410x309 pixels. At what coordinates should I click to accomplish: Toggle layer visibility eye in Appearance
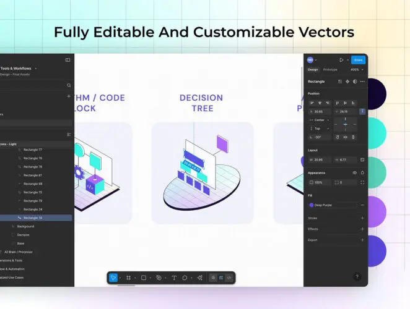(355, 173)
